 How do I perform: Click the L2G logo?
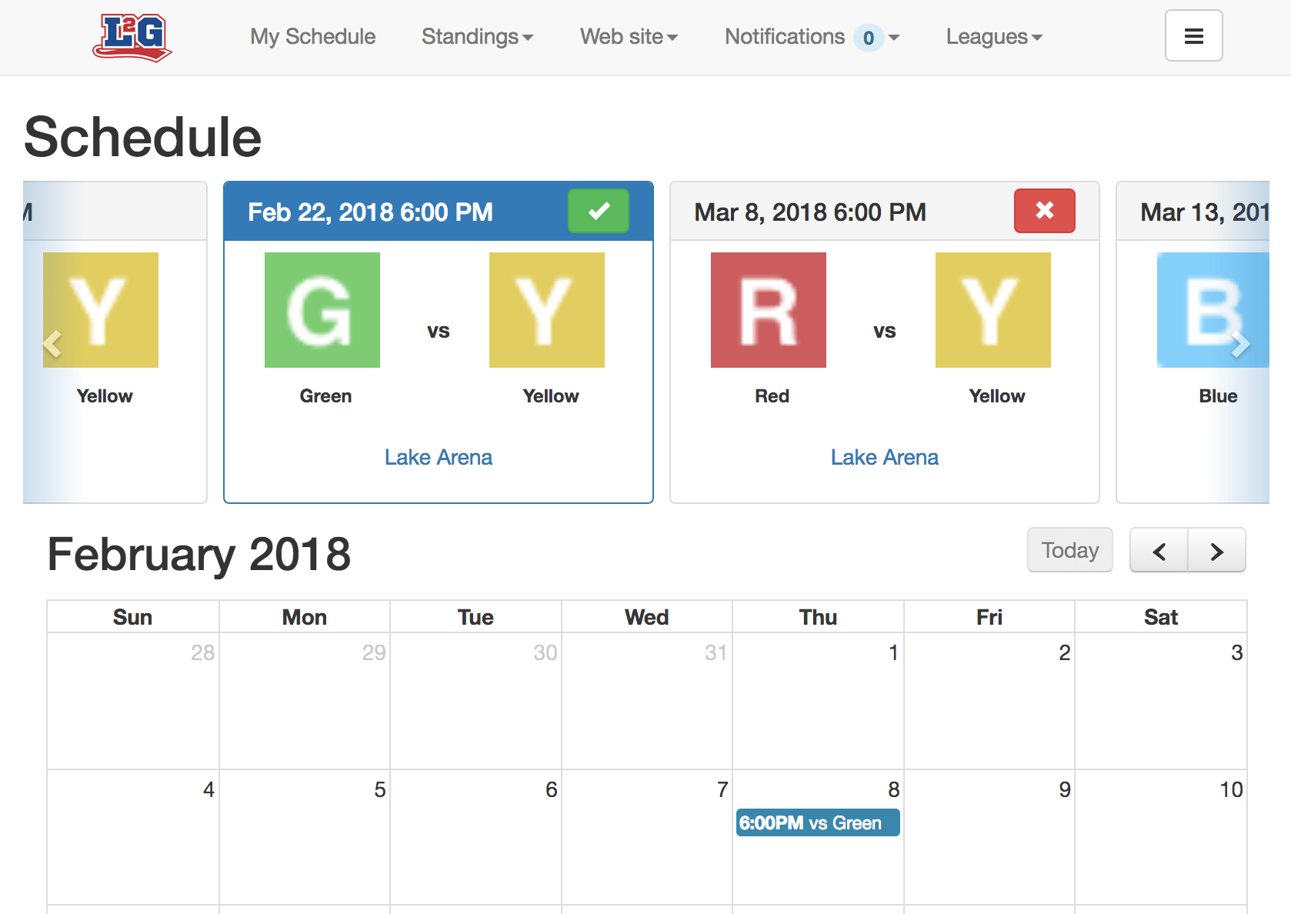pyautogui.click(x=132, y=37)
